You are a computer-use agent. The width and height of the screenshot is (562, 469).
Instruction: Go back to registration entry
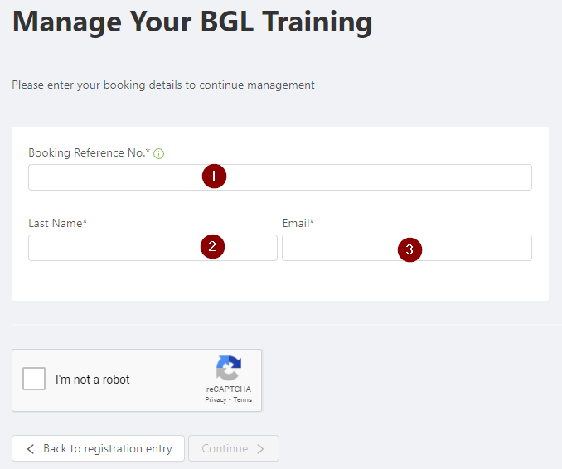tap(98, 448)
